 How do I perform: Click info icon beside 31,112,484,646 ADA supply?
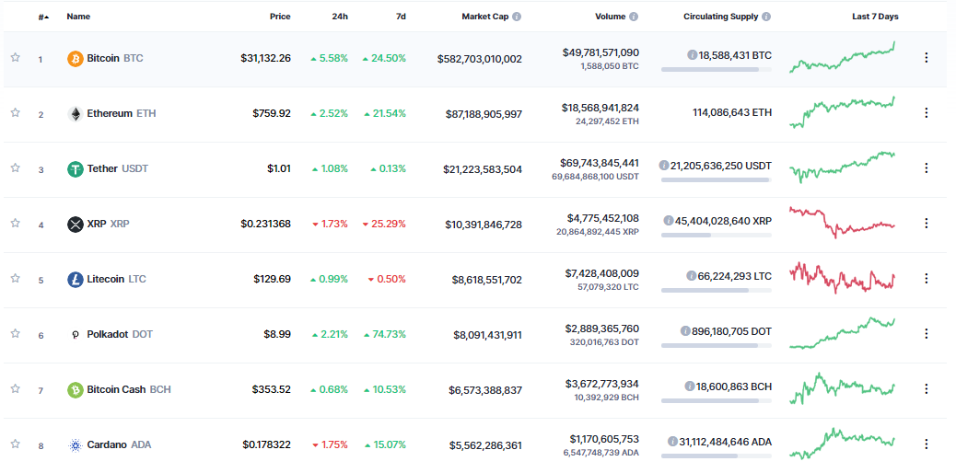tap(672, 442)
